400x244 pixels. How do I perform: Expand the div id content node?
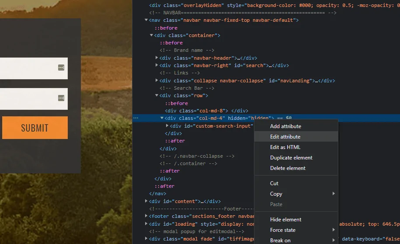click(x=146, y=201)
